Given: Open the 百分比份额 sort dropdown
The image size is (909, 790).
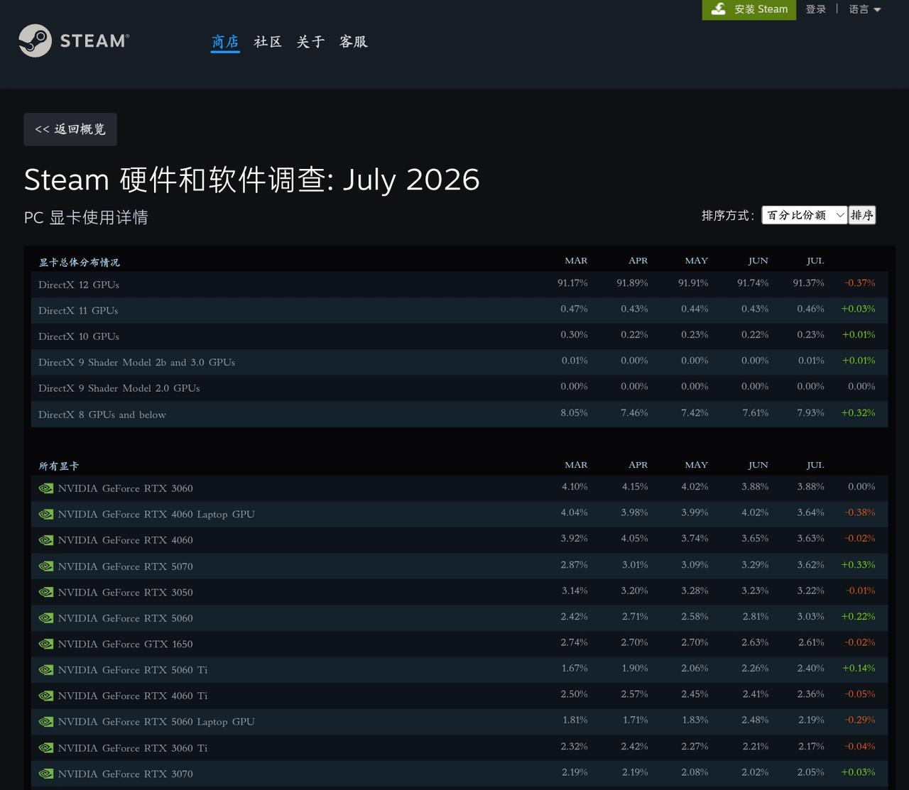Looking at the screenshot, I should [x=805, y=215].
